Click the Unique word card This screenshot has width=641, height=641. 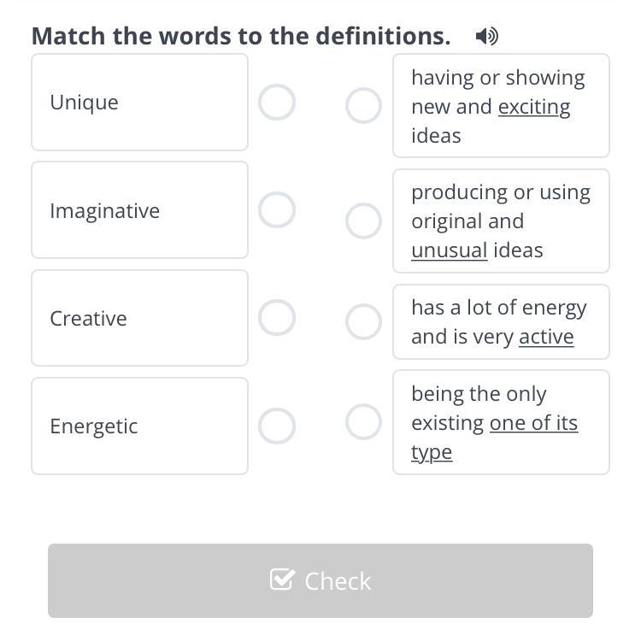[139, 103]
